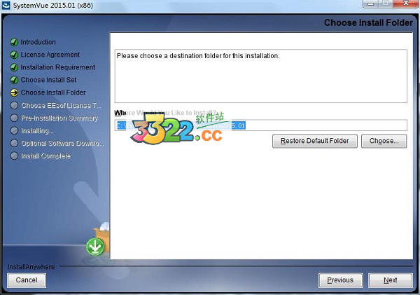
Task: Click the checkmark icon beside Installation Requirement
Action: (14, 67)
